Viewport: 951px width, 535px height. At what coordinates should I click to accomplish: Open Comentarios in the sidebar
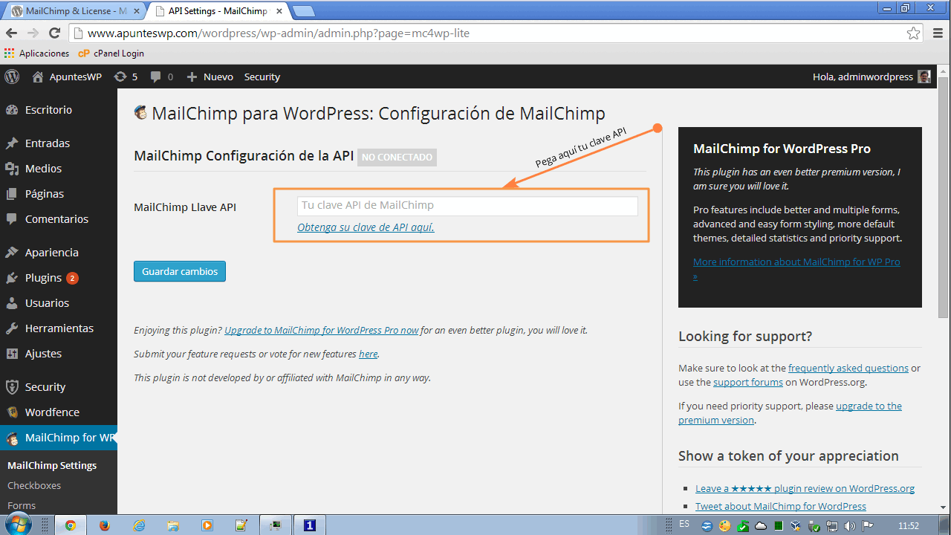pyautogui.click(x=58, y=218)
